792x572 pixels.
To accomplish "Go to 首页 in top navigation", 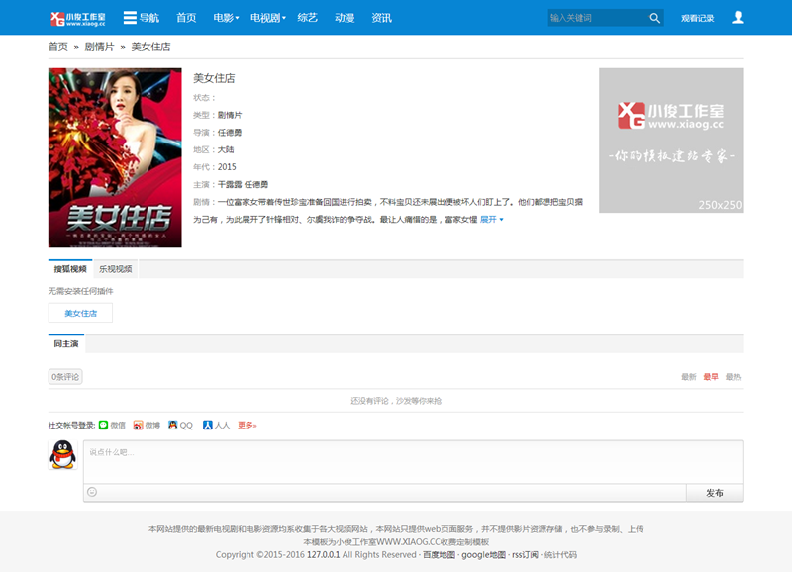I will (x=186, y=18).
